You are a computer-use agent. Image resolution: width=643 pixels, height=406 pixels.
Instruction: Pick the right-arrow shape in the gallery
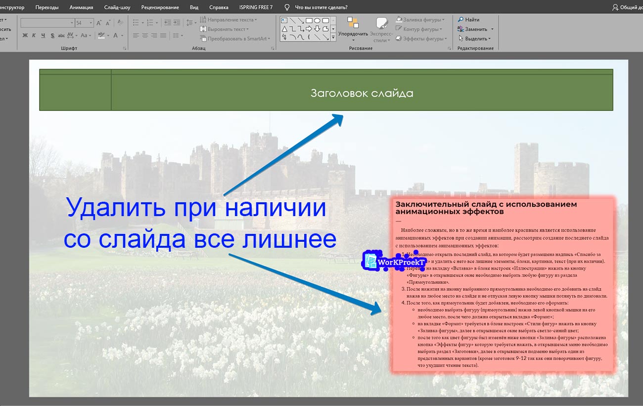click(309, 29)
